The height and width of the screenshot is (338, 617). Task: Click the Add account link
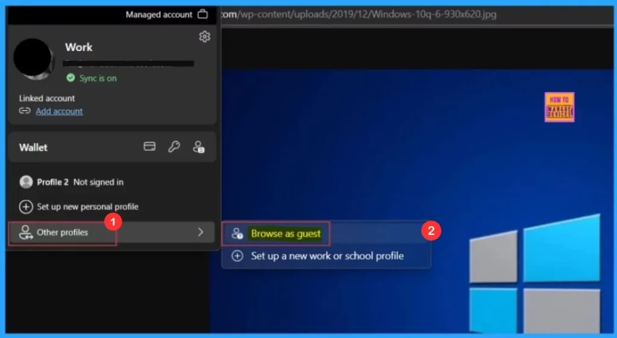[x=59, y=111]
